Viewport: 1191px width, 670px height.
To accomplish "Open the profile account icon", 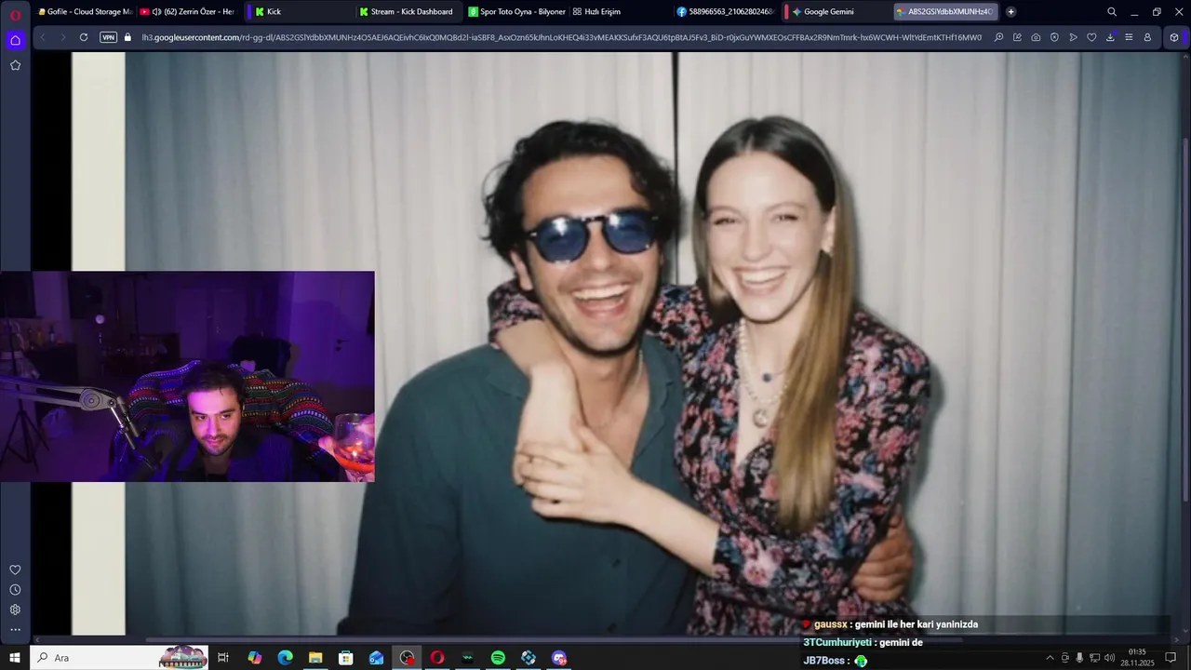I will click(x=1147, y=37).
